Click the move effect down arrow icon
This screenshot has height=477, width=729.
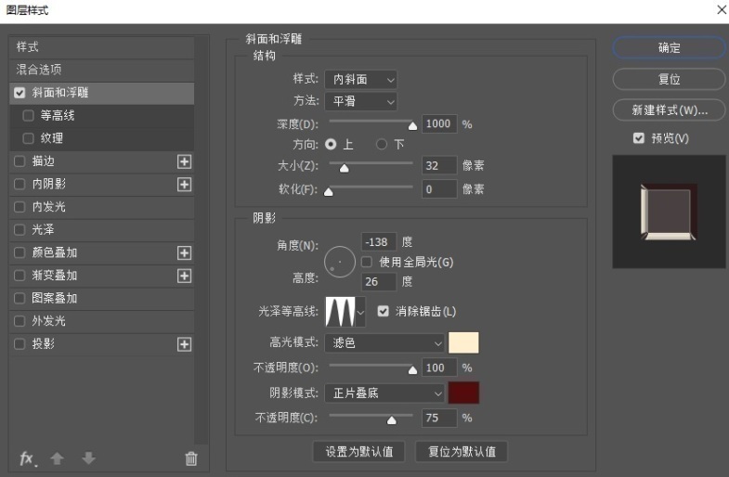(88, 458)
